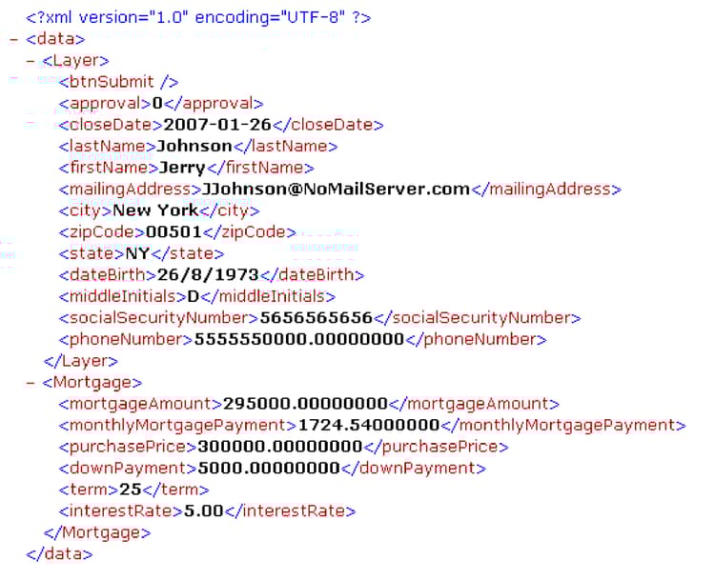Collapse the data root element
715x580 pixels.
(x=13, y=40)
